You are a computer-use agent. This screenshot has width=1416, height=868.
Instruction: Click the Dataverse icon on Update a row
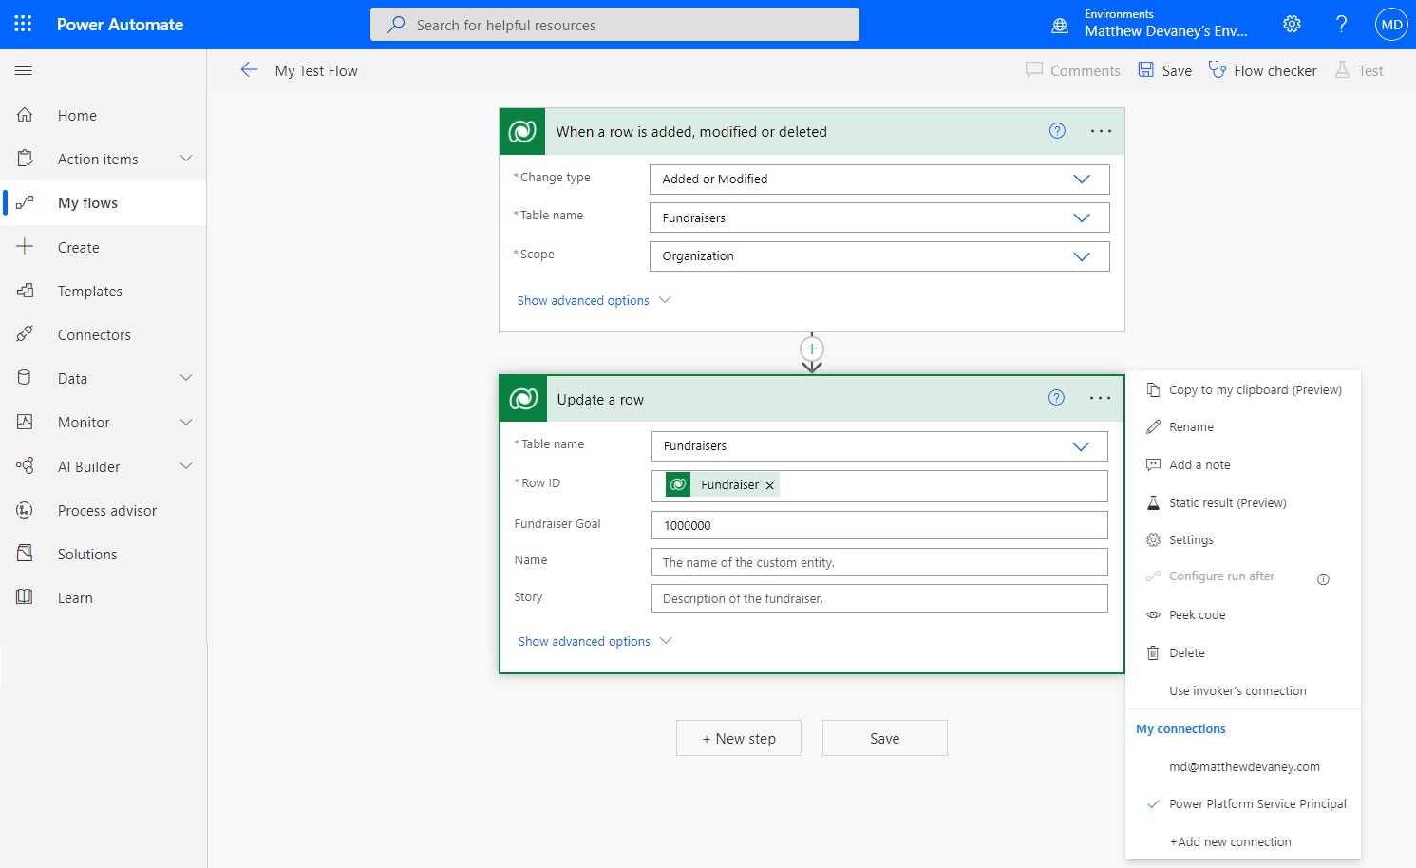(521, 399)
